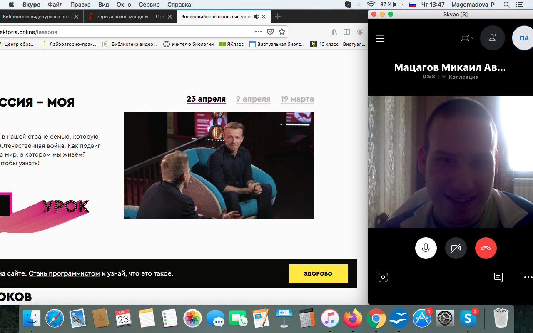Image resolution: width=533 pixels, height=333 pixels.
Task: Toggle the video camera in the call
Action: (456, 248)
